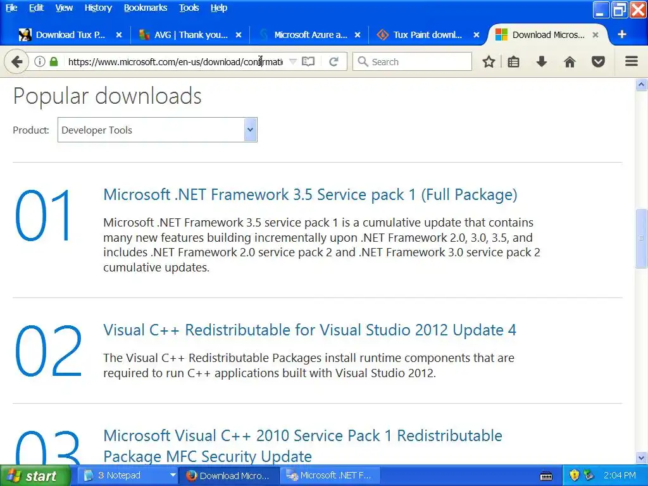The height and width of the screenshot is (486, 648).
Task: Expand the Product dropdown showing Developer Tools
Action: click(157, 130)
